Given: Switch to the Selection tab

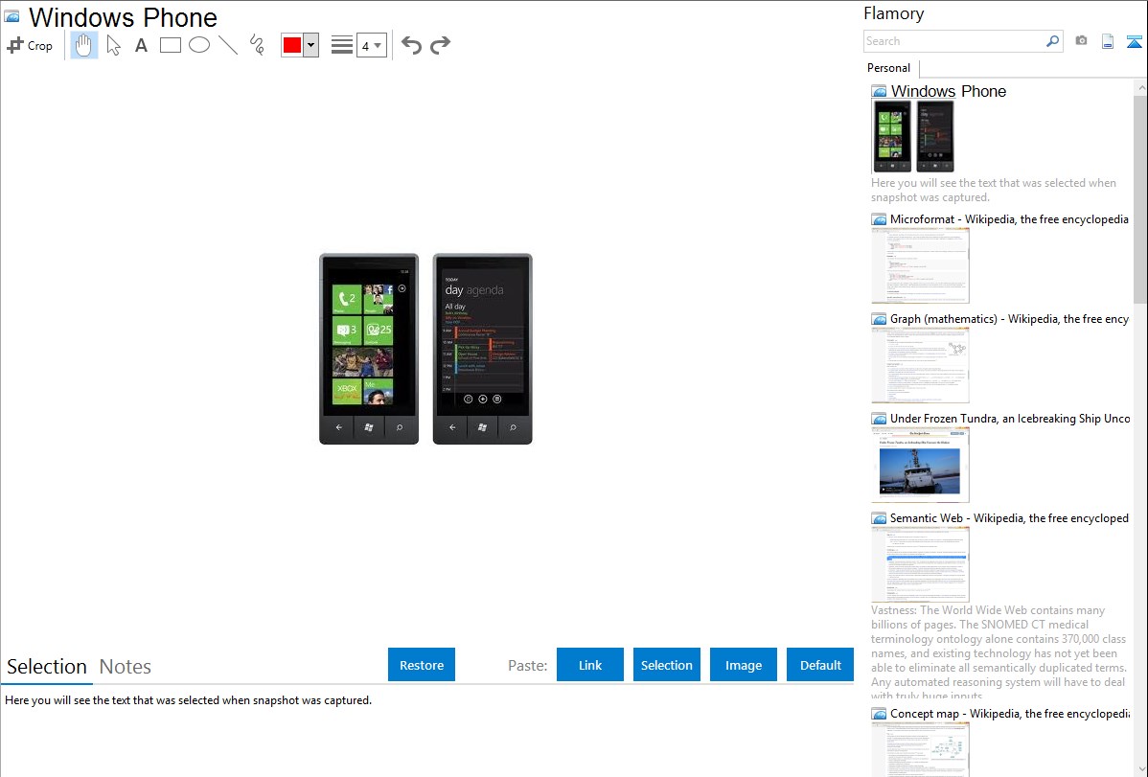Looking at the screenshot, I should pyautogui.click(x=47, y=667).
